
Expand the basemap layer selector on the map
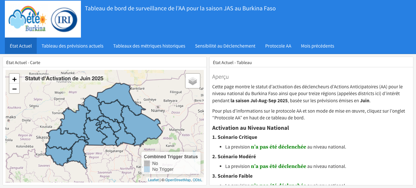pyautogui.click(x=192, y=81)
